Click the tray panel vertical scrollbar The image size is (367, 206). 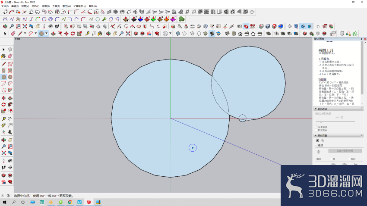(362, 68)
